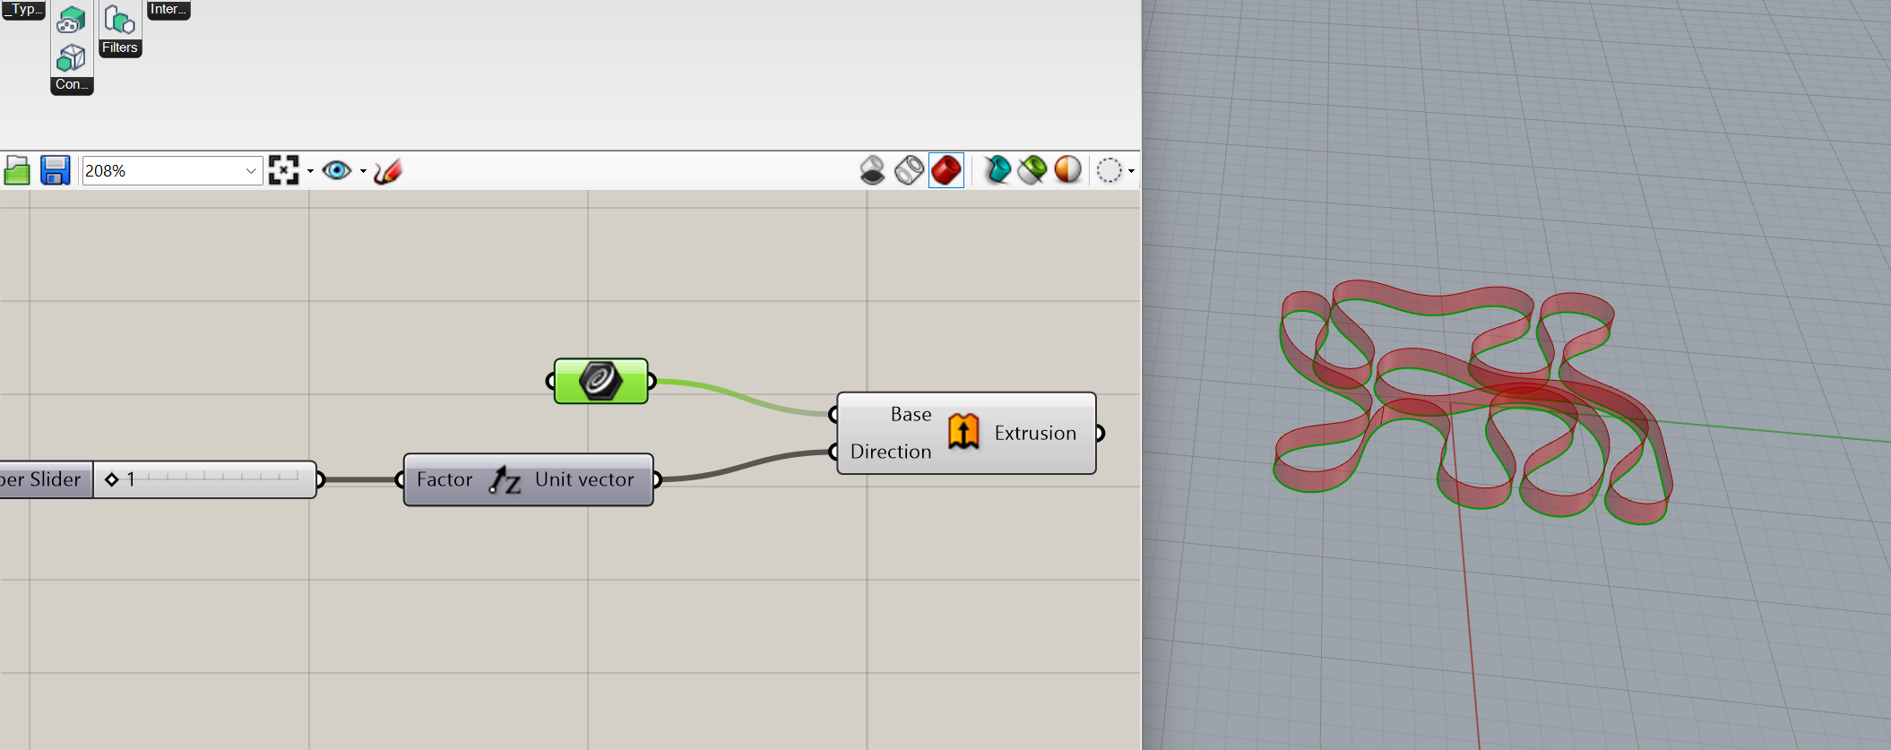Open a file with the green folder icon

coord(17,170)
